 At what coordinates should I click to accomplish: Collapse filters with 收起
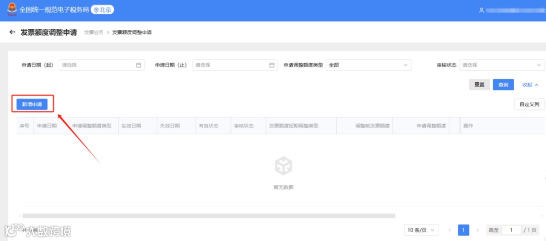(x=530, y=85)
